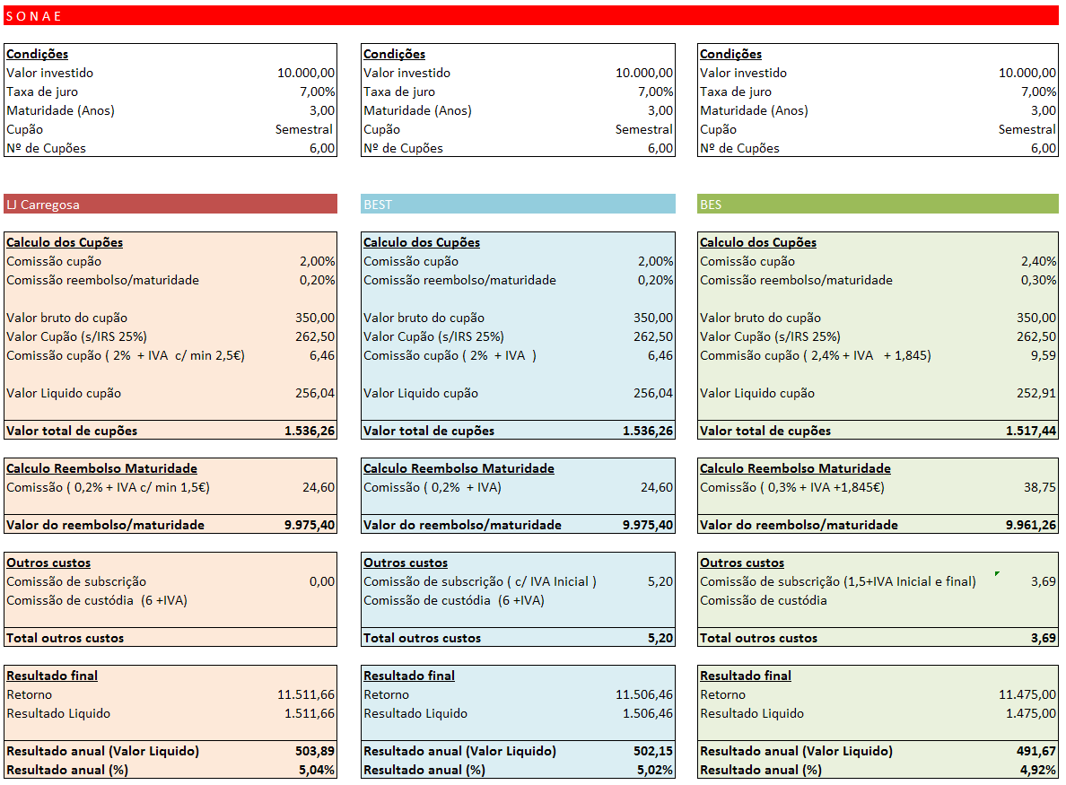Click BES Comissão de subscrição 3,69

1044,581
